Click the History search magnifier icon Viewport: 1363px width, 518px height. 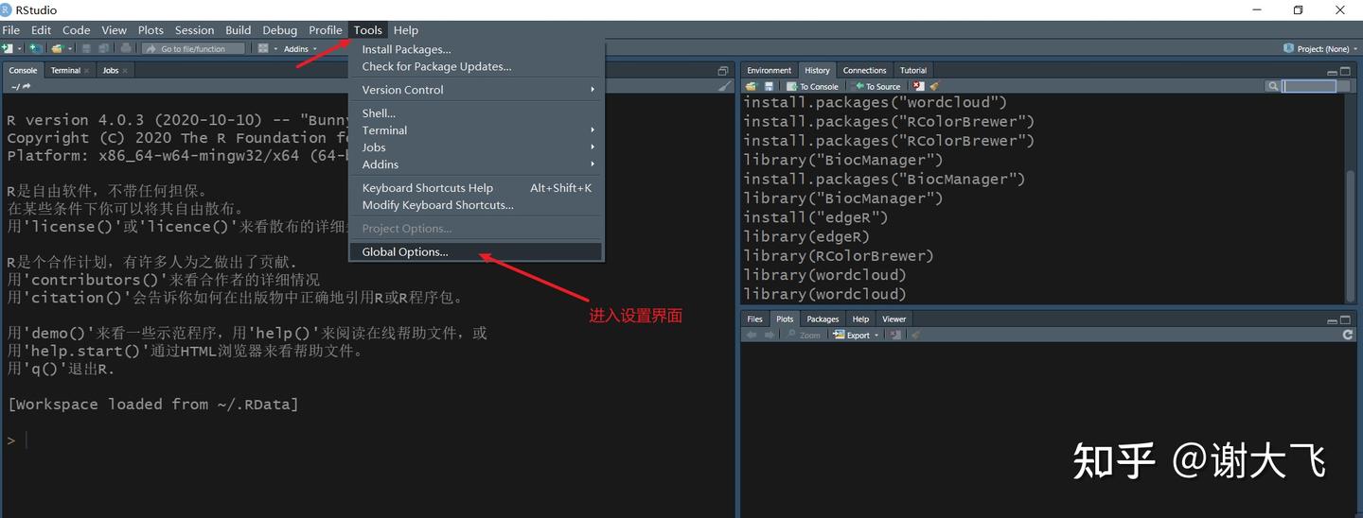tap(1273, 86)
